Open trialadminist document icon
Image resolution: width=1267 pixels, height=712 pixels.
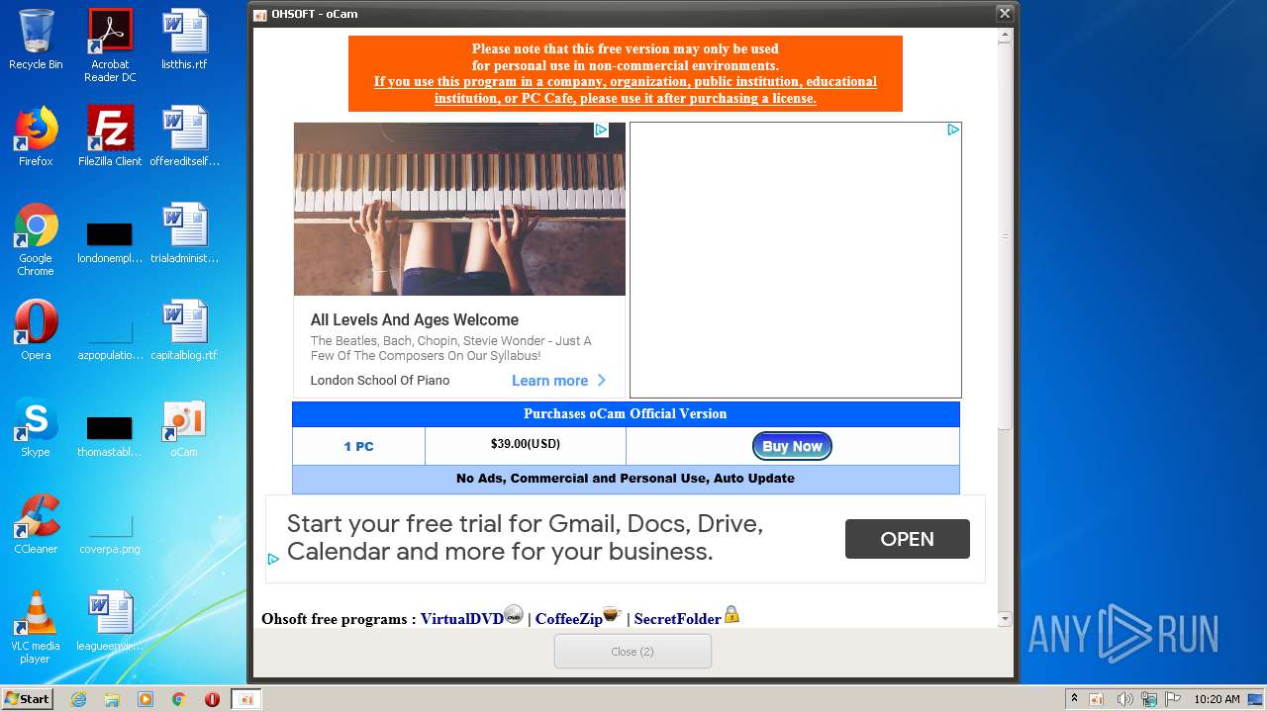(x=184, y=233)
